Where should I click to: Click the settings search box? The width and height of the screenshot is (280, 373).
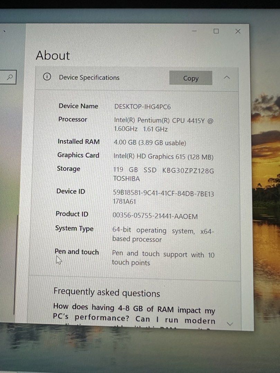coord(8,77)
